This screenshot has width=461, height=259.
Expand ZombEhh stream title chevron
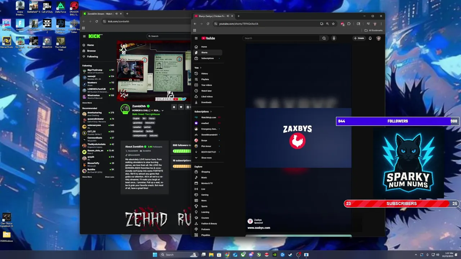pos(162,110)
